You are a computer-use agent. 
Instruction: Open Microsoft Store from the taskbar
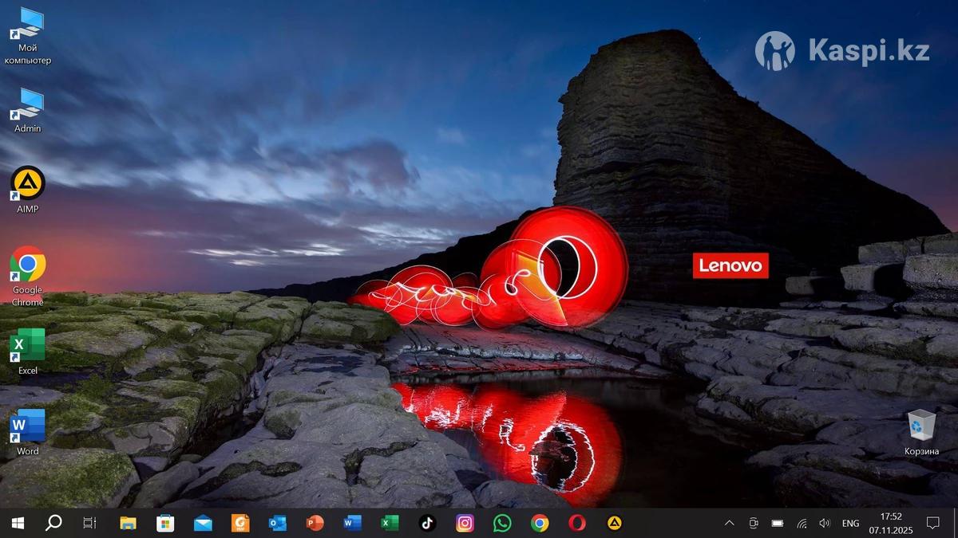pos(165,523)
